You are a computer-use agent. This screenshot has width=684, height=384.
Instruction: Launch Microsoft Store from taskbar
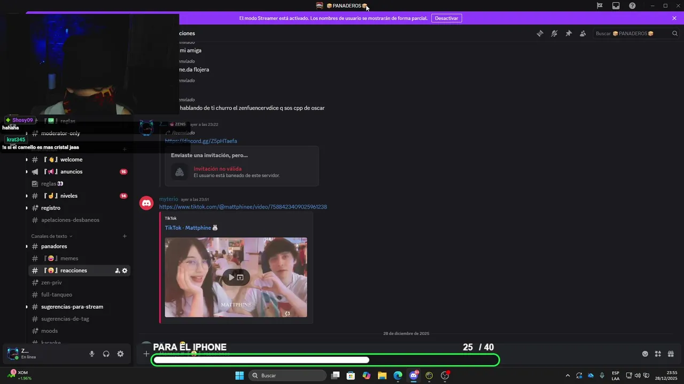351,375
